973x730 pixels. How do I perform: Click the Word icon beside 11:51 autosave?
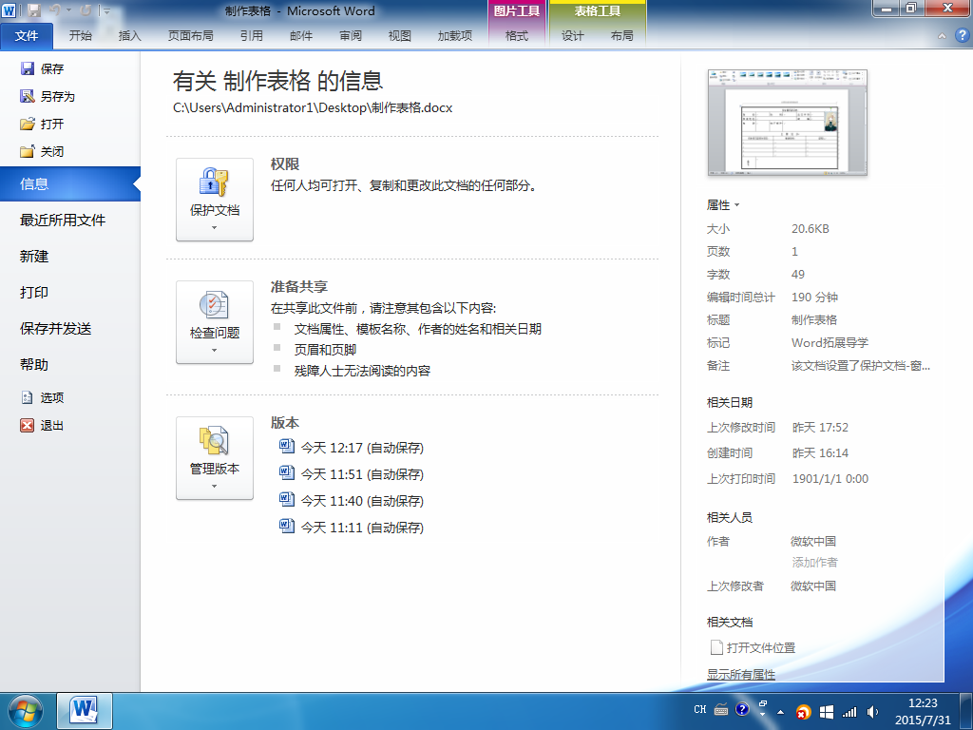(x=286, y=473)
